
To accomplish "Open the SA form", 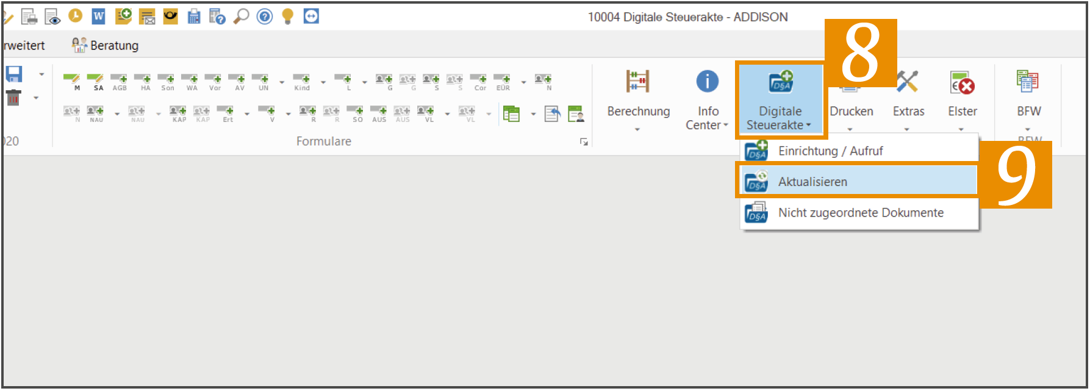I will 96,82.
